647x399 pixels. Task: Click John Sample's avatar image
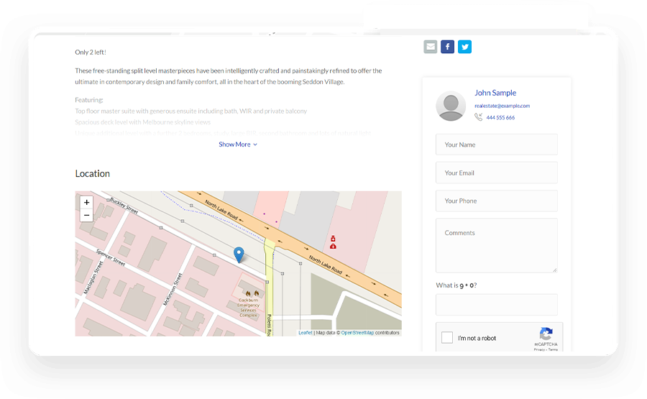point(451,106)
